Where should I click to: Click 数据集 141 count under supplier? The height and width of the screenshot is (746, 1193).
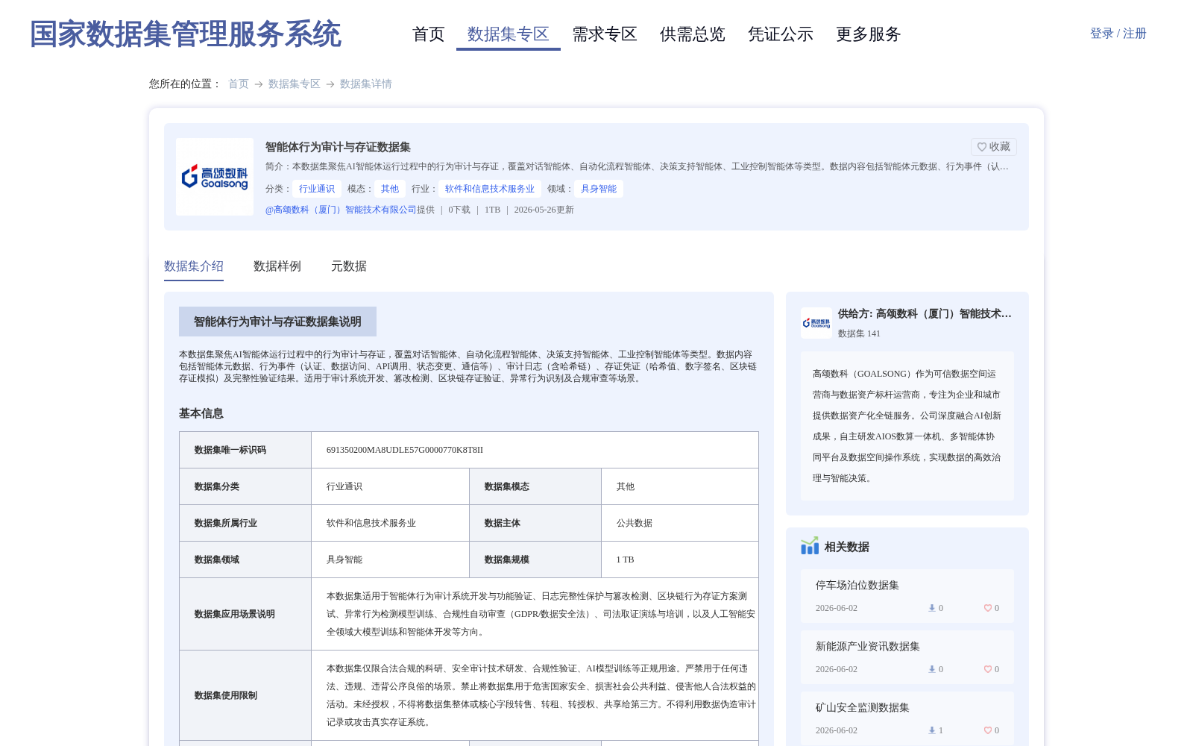point(859,333)
